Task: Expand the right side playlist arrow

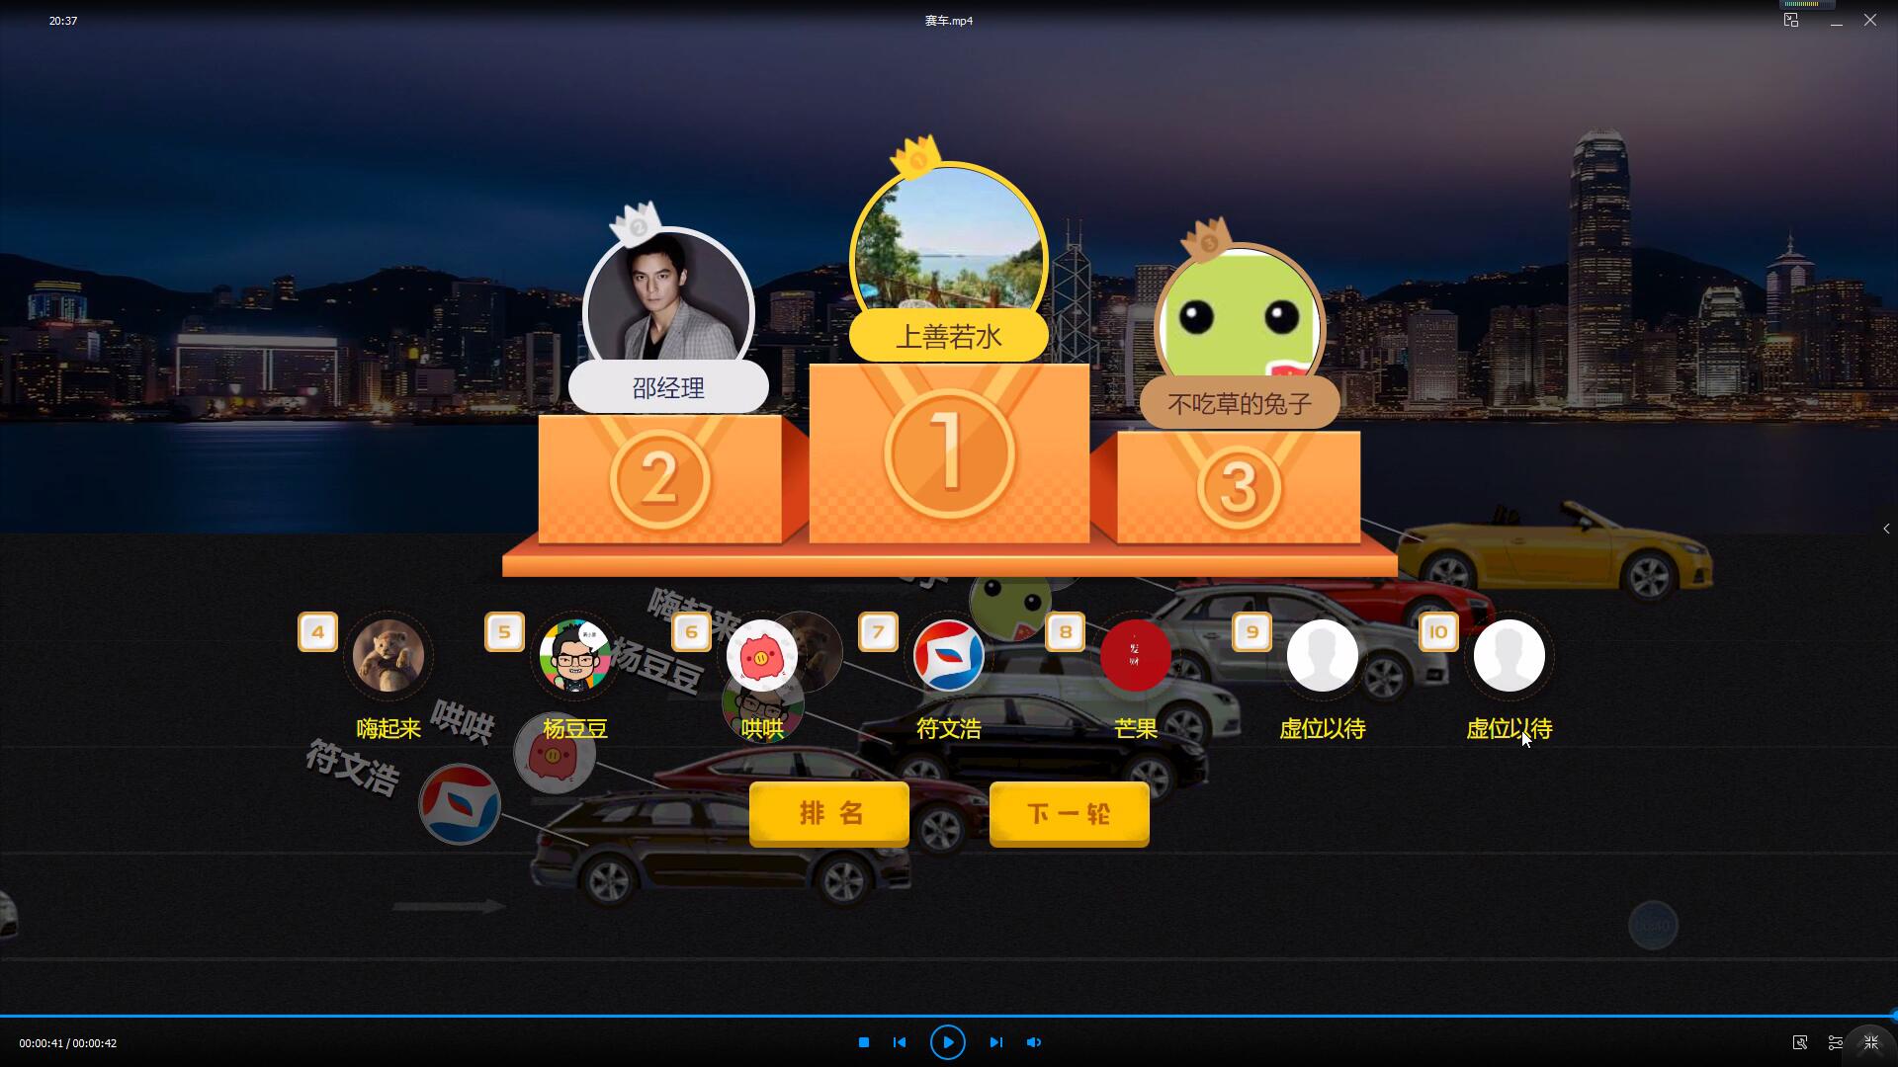Action: click(x=1886, y=529)
